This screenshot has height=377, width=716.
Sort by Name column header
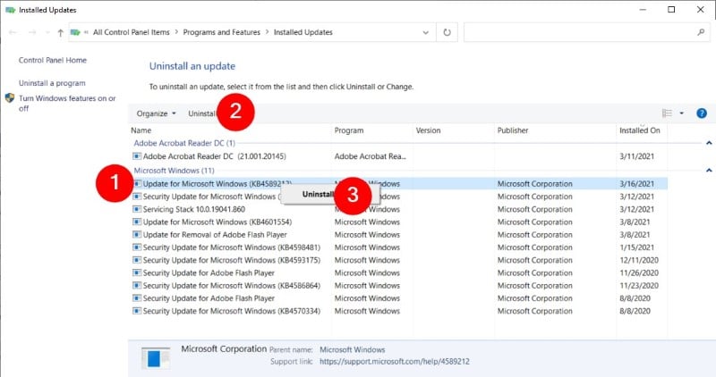pos(141,130)
